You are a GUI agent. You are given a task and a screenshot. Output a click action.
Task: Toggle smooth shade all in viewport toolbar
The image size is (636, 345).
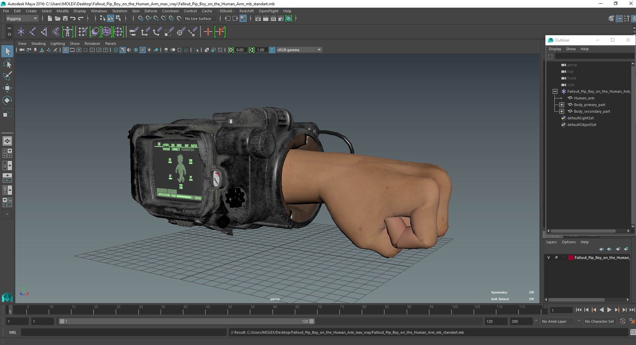(123, 50)
